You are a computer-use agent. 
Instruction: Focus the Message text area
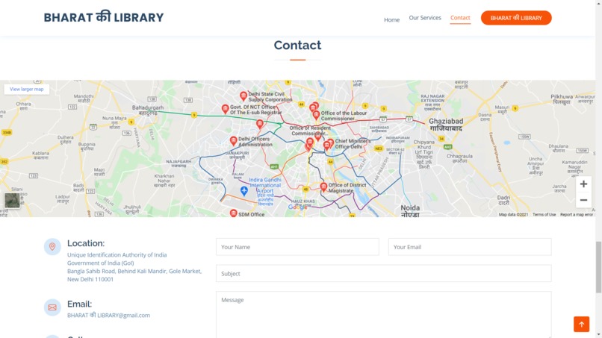pos(384,315)
